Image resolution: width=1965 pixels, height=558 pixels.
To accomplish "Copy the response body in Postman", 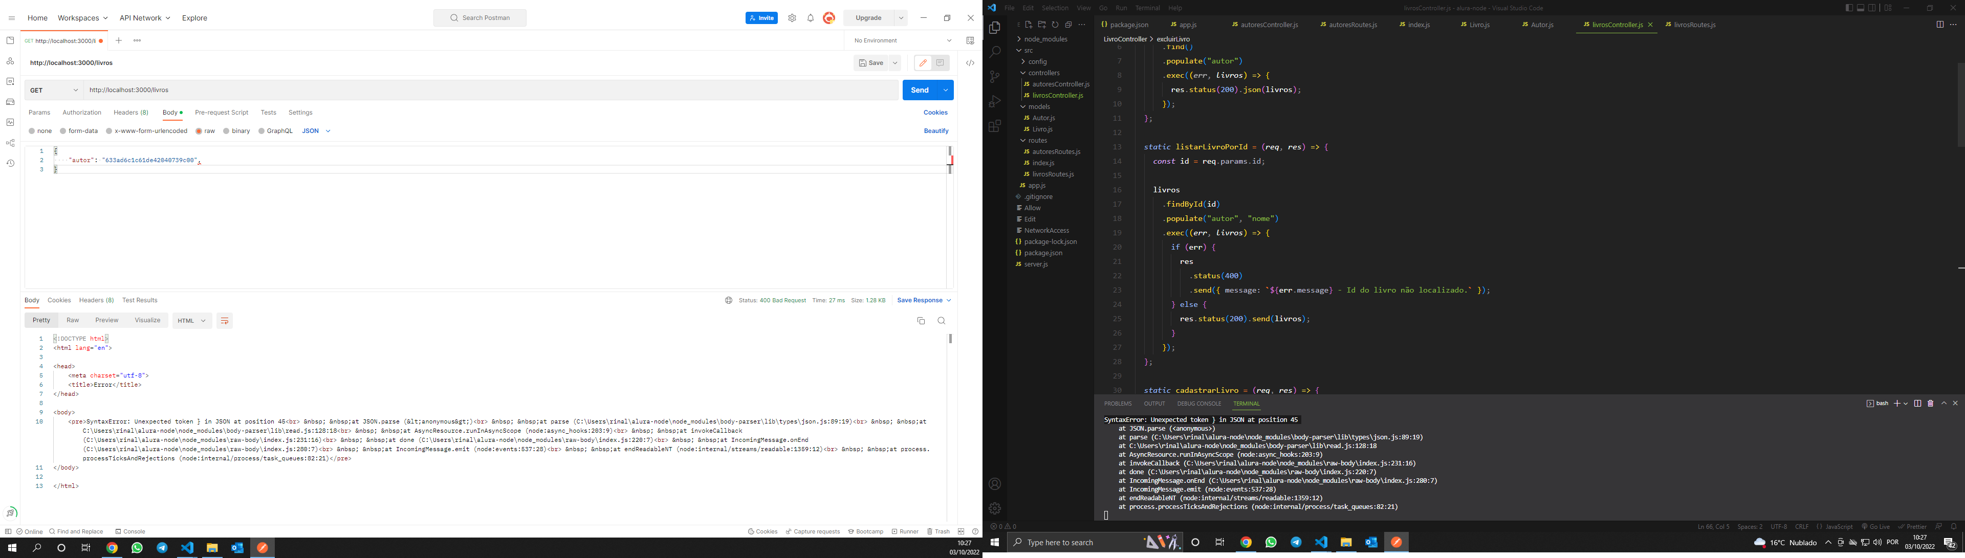I will click(921, 321).
